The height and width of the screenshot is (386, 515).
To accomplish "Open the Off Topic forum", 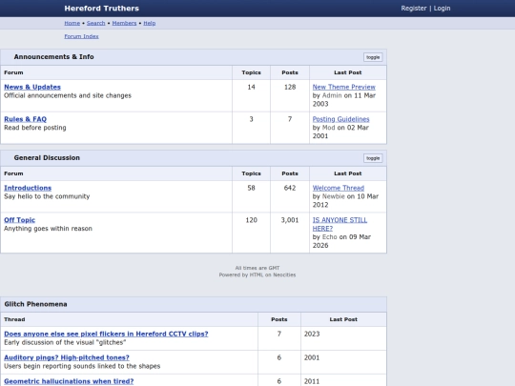I will 19,220.
